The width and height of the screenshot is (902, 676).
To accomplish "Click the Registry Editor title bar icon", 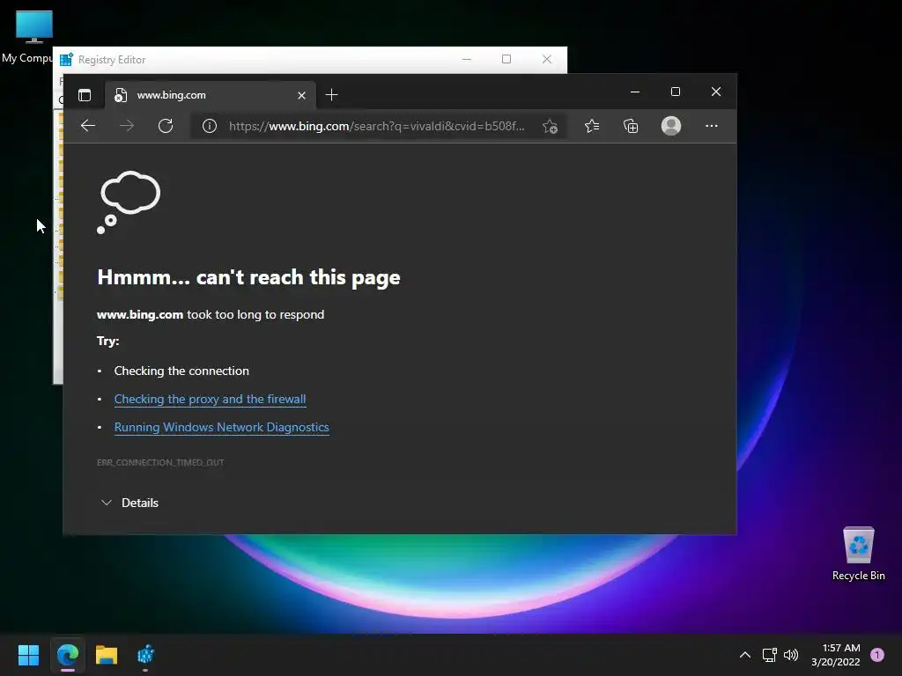I will [66, 59].
